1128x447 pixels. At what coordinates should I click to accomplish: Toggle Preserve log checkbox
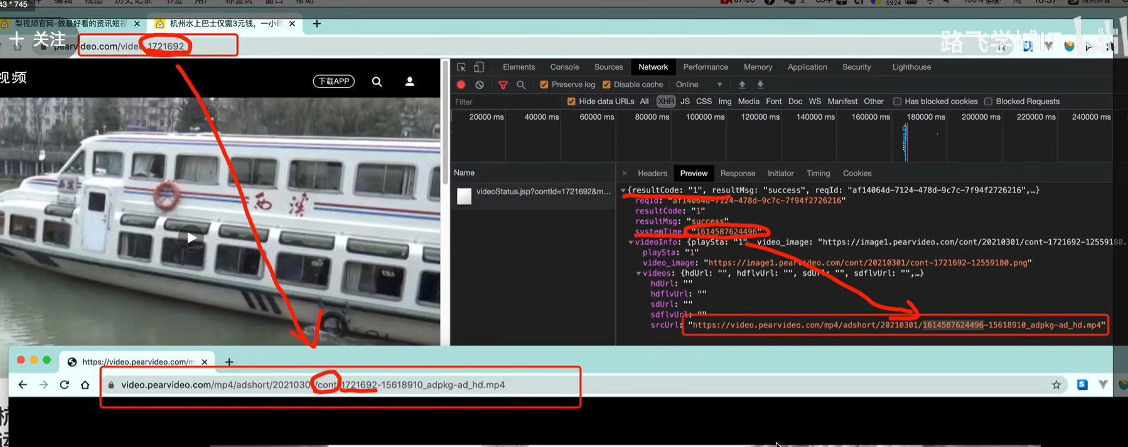pos(544,85)
